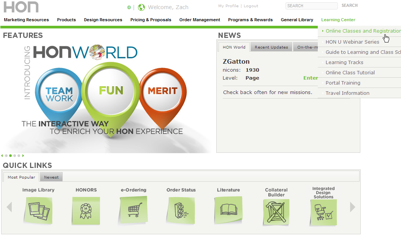401x240 pixels.
Task: Go to previous feature slide arrow
Action: click(x=2, y=155)
